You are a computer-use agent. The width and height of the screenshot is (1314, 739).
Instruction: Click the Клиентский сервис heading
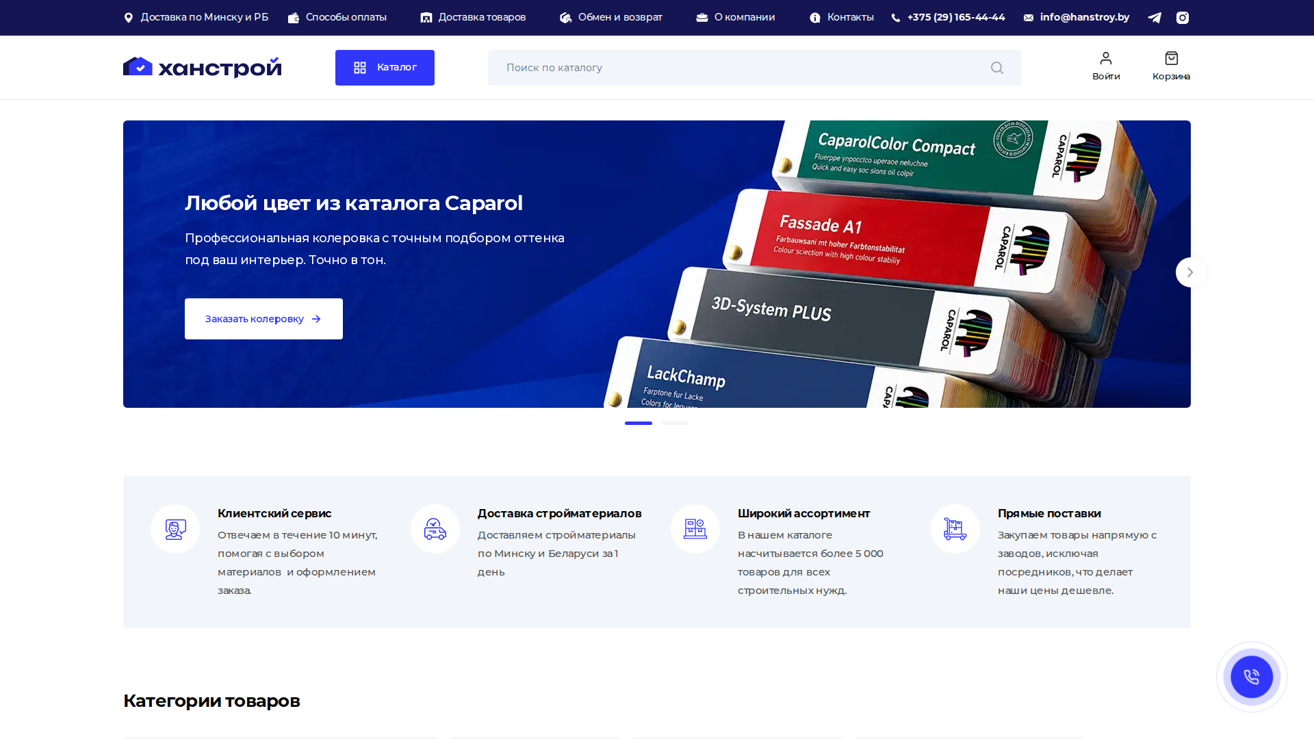click(274, 513)
